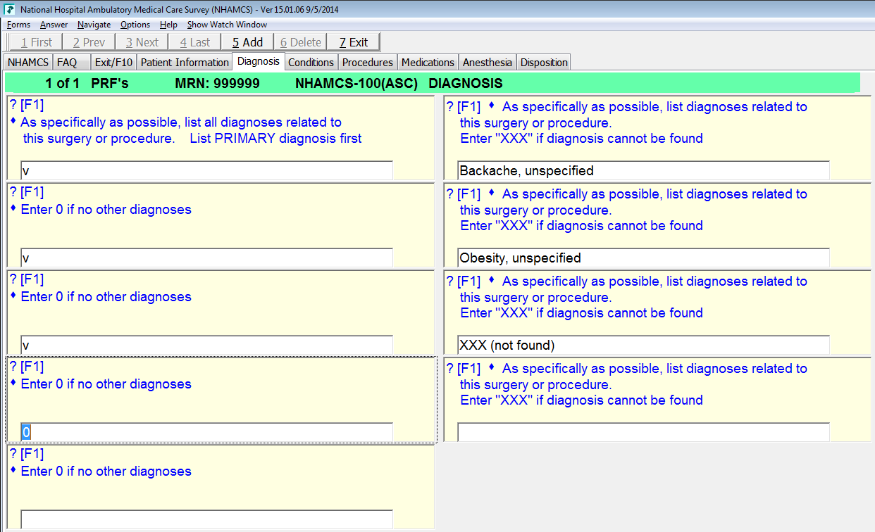Switch to the NHAMCS tab
This screenshot has height=532, width=875.
[x=28, y=62]
